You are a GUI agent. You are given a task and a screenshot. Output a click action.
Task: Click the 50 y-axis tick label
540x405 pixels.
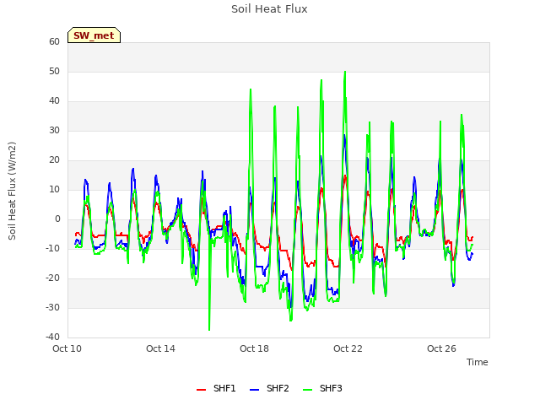[54, 71]
